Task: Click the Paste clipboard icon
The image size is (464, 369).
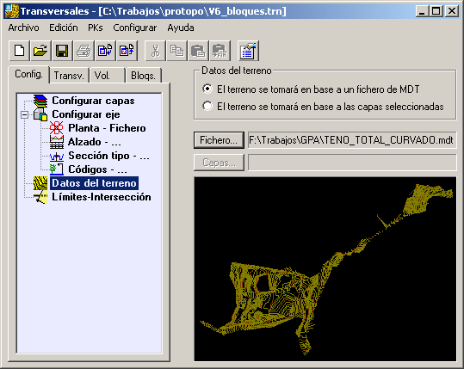Action: coord(198,51)
